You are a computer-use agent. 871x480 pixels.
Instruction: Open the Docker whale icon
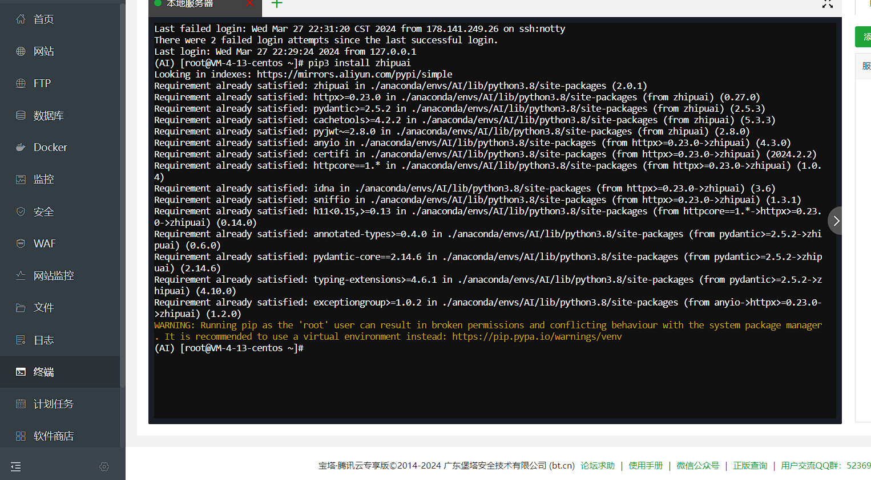(x=21, y=147)
